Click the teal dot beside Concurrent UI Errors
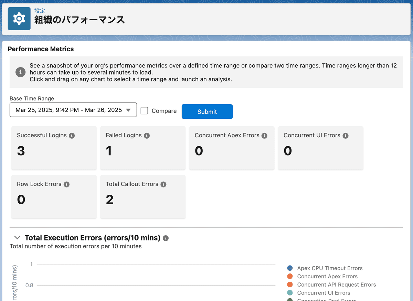Viewport: 413px width, 301px height. coord(290,293)
